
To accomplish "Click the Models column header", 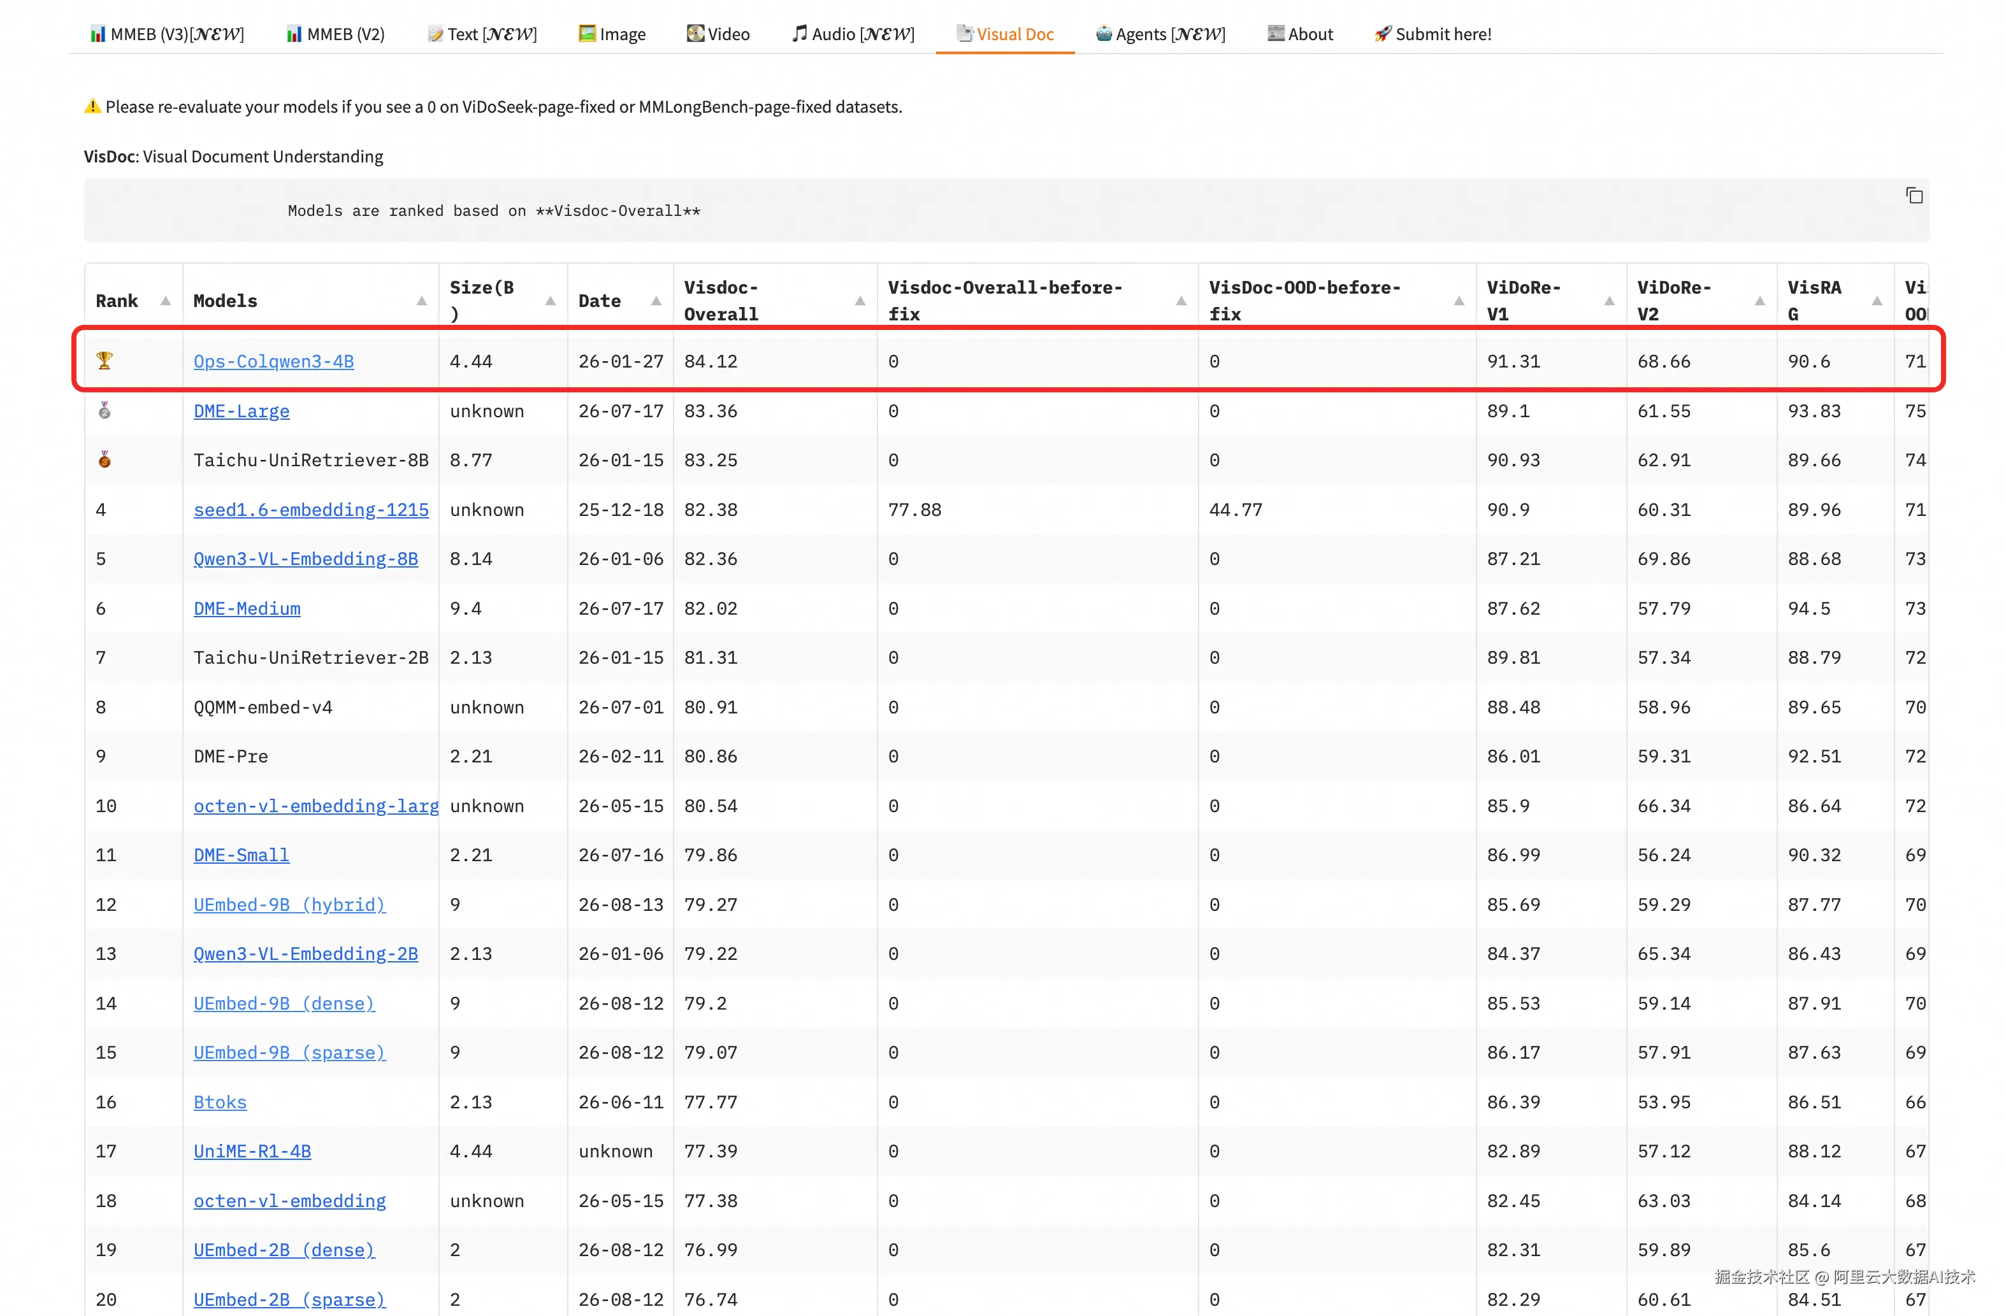I will coord(310,301).
